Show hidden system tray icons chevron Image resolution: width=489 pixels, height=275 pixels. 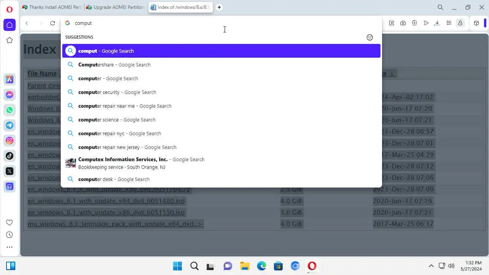point(431,266)
